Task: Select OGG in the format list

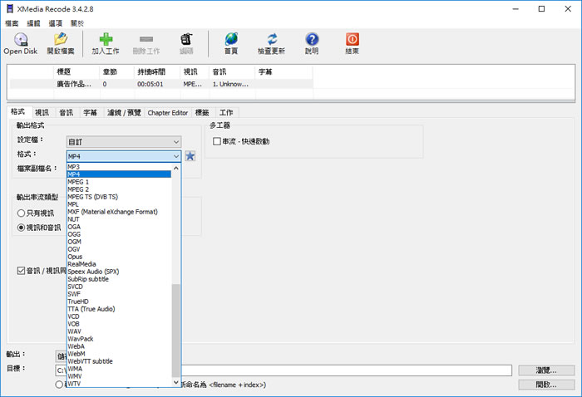Action: tap(119, 234)
